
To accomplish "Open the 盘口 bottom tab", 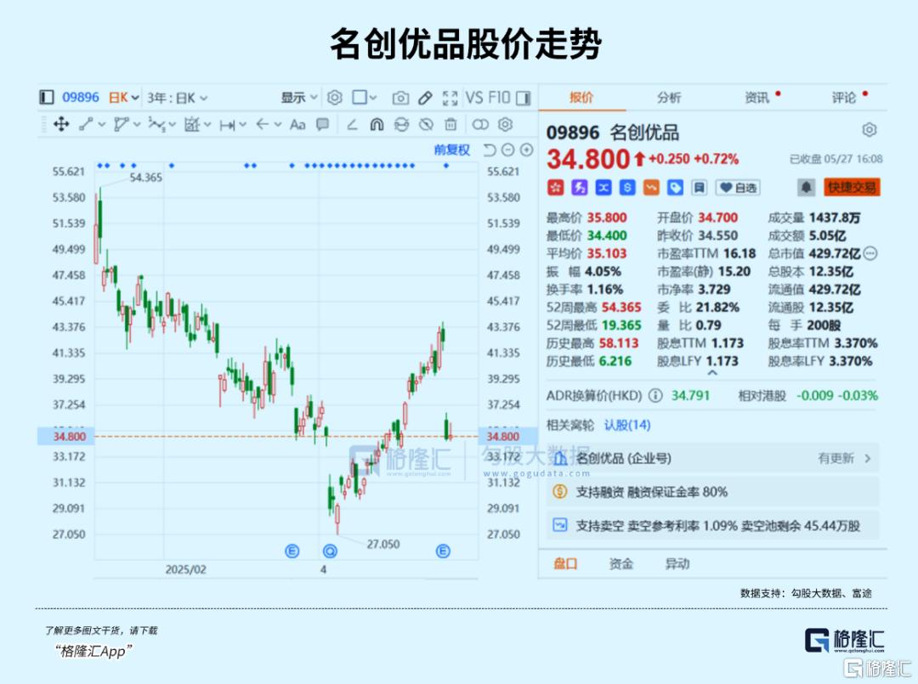I will (x=565, y=564).
